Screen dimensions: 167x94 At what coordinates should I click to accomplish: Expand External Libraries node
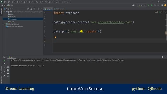click(4, 24)
